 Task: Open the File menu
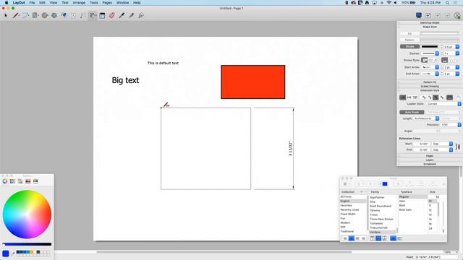pyautogui.click(x=32, y=3)
